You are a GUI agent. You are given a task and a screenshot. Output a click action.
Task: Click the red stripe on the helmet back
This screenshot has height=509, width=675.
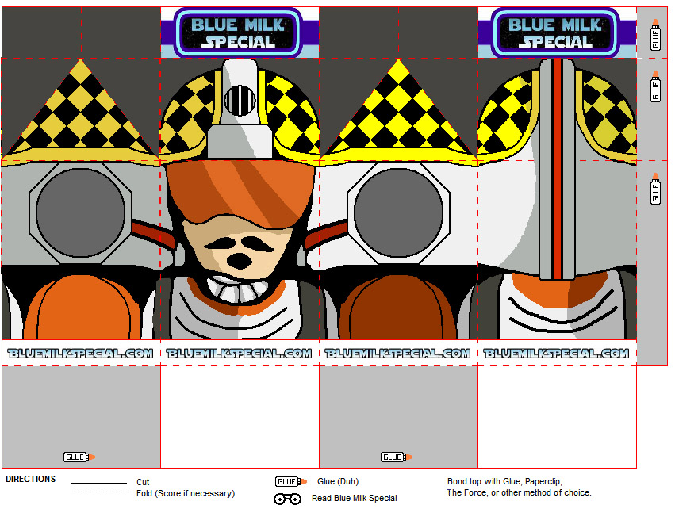pos(557,169)
